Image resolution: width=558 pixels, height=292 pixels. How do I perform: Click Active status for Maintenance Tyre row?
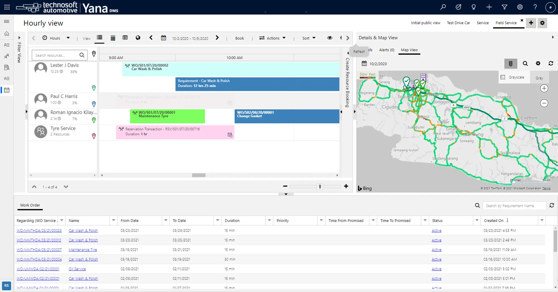(436, 250)
